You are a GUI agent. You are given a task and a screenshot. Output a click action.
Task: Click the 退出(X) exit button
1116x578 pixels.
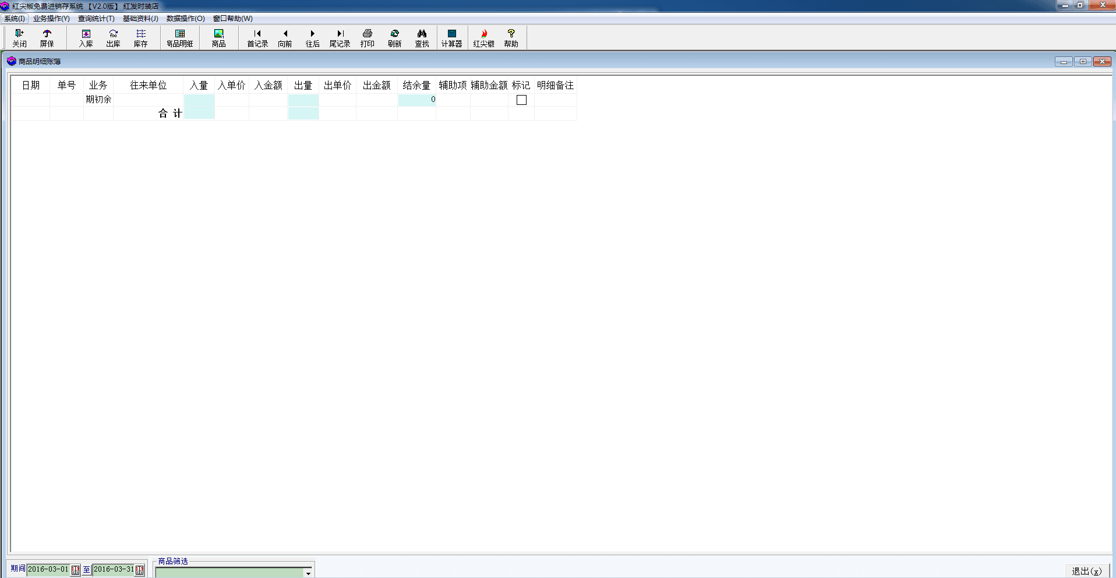click(1086, 571)
